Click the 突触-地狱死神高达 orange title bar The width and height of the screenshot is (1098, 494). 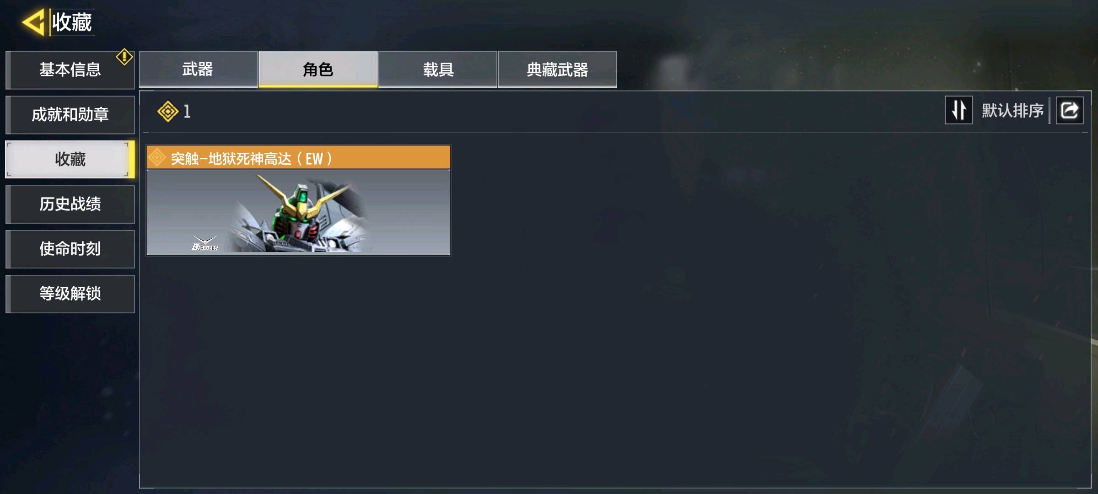click(298, 158)
